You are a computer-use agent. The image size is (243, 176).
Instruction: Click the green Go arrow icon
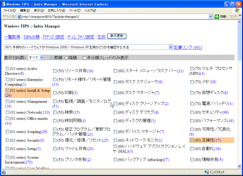coord(217,17)
